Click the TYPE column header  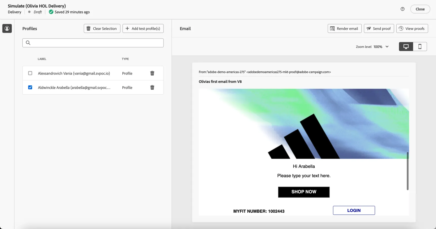click(125, 59)
